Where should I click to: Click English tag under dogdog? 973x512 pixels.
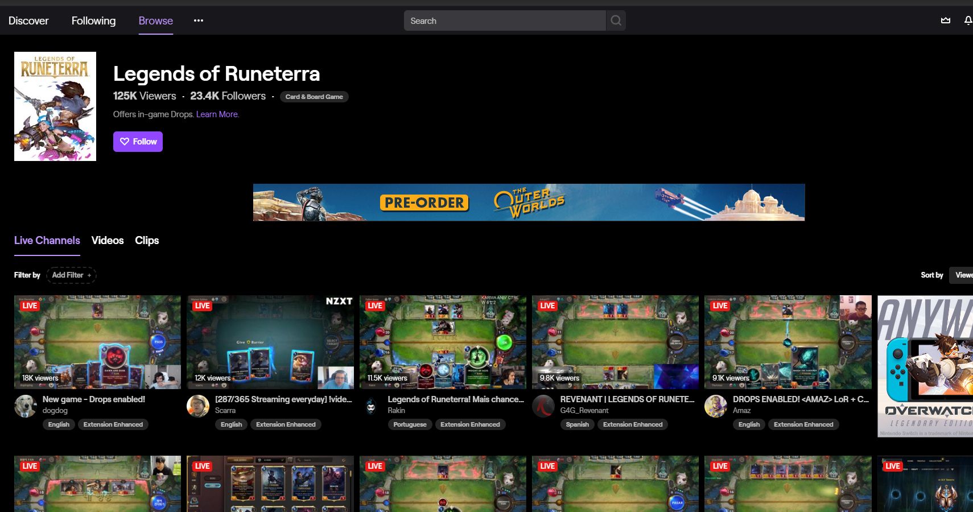point(59,424)
